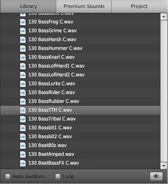Select the file name 130 Bassbit2 C.wav
The image size is (168, 184).
(50, 136)
